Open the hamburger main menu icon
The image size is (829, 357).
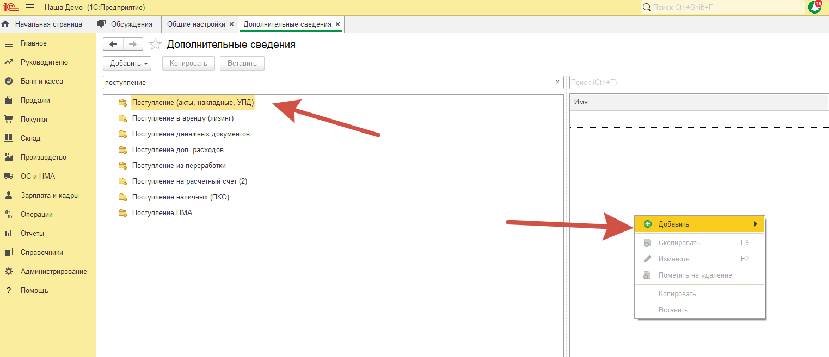click(30, 8)
